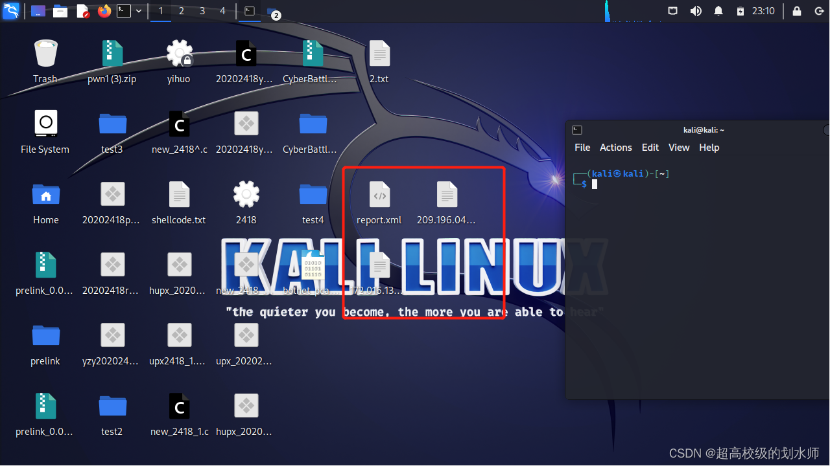Open the volume control icon
Screen dimensions: 830x466
pos(696,11)
